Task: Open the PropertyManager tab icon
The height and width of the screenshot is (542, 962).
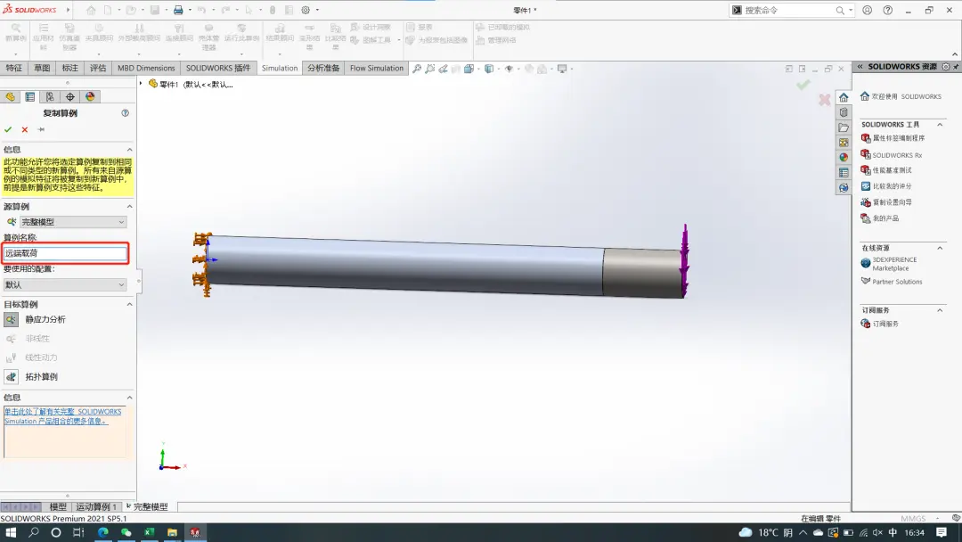Action: coord(30,97)
